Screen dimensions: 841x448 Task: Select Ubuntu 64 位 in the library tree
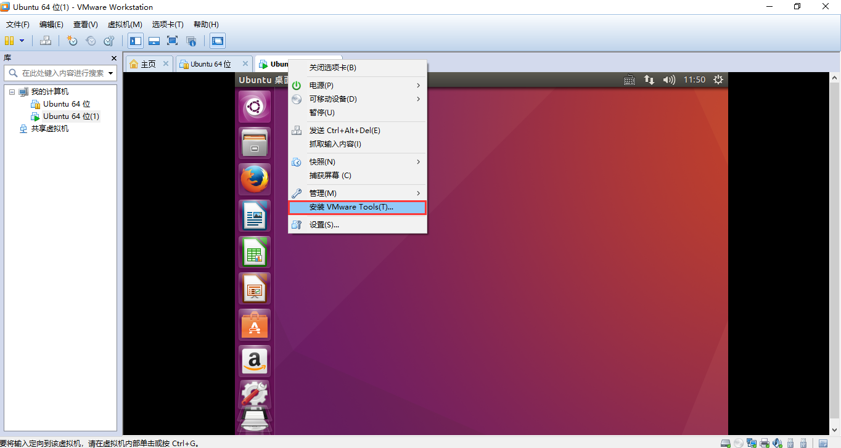67,104
